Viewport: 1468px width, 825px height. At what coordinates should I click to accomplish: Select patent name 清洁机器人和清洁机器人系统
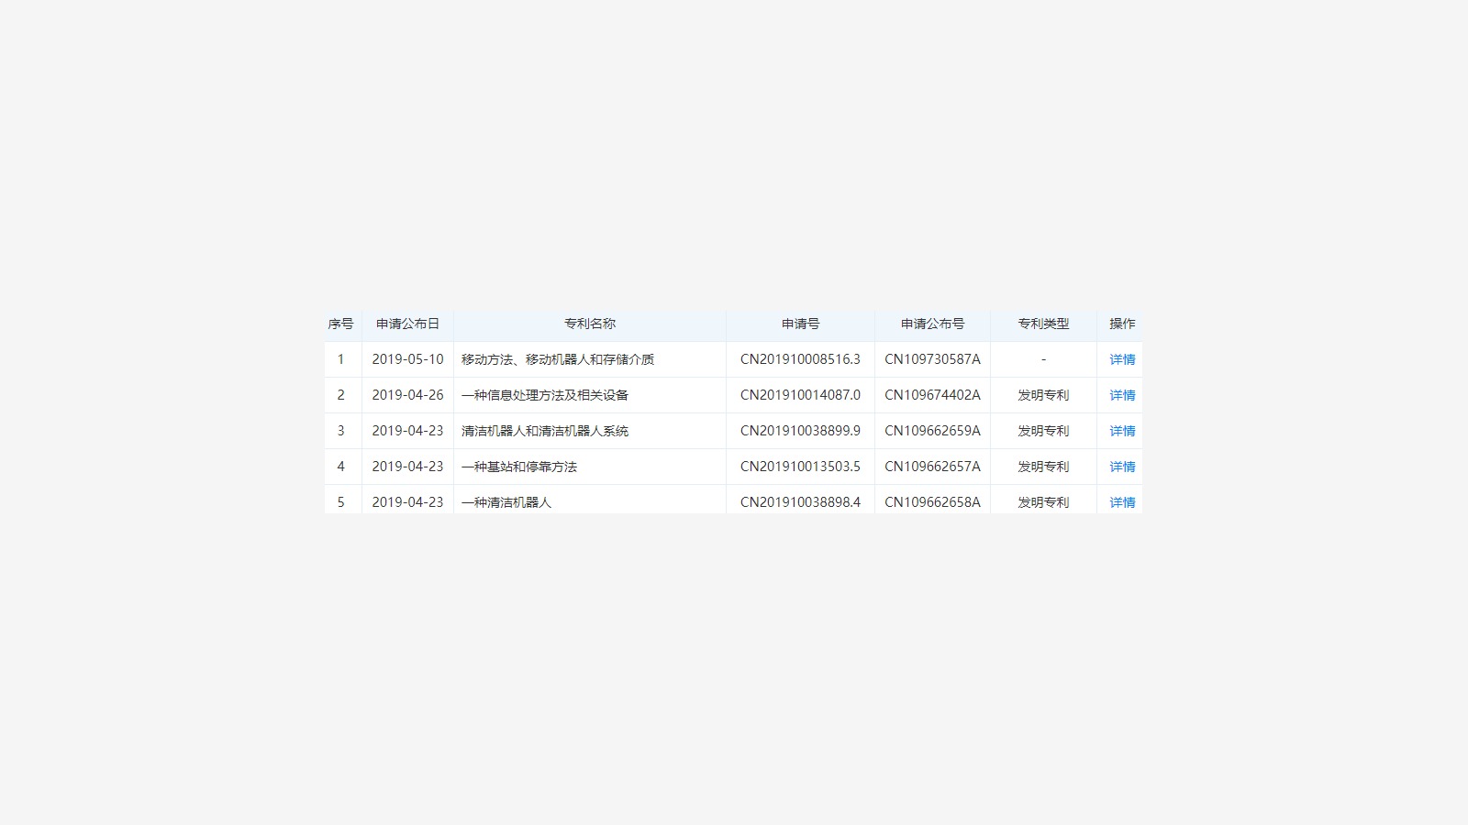pyautogui.click(x=545, y=431)
